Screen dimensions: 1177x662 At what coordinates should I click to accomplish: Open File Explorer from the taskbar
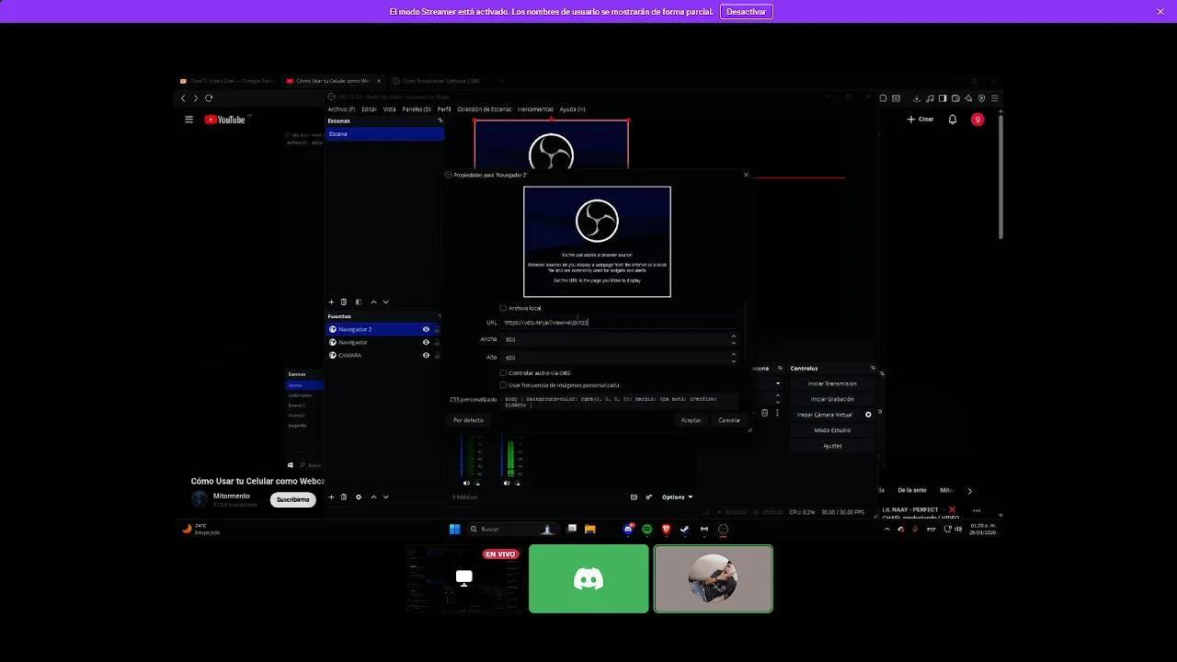(x=590, y=529)
